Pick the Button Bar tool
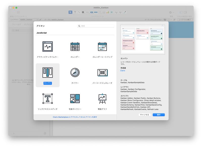Screen dimensions: 202x147 (x=96, y=12)
